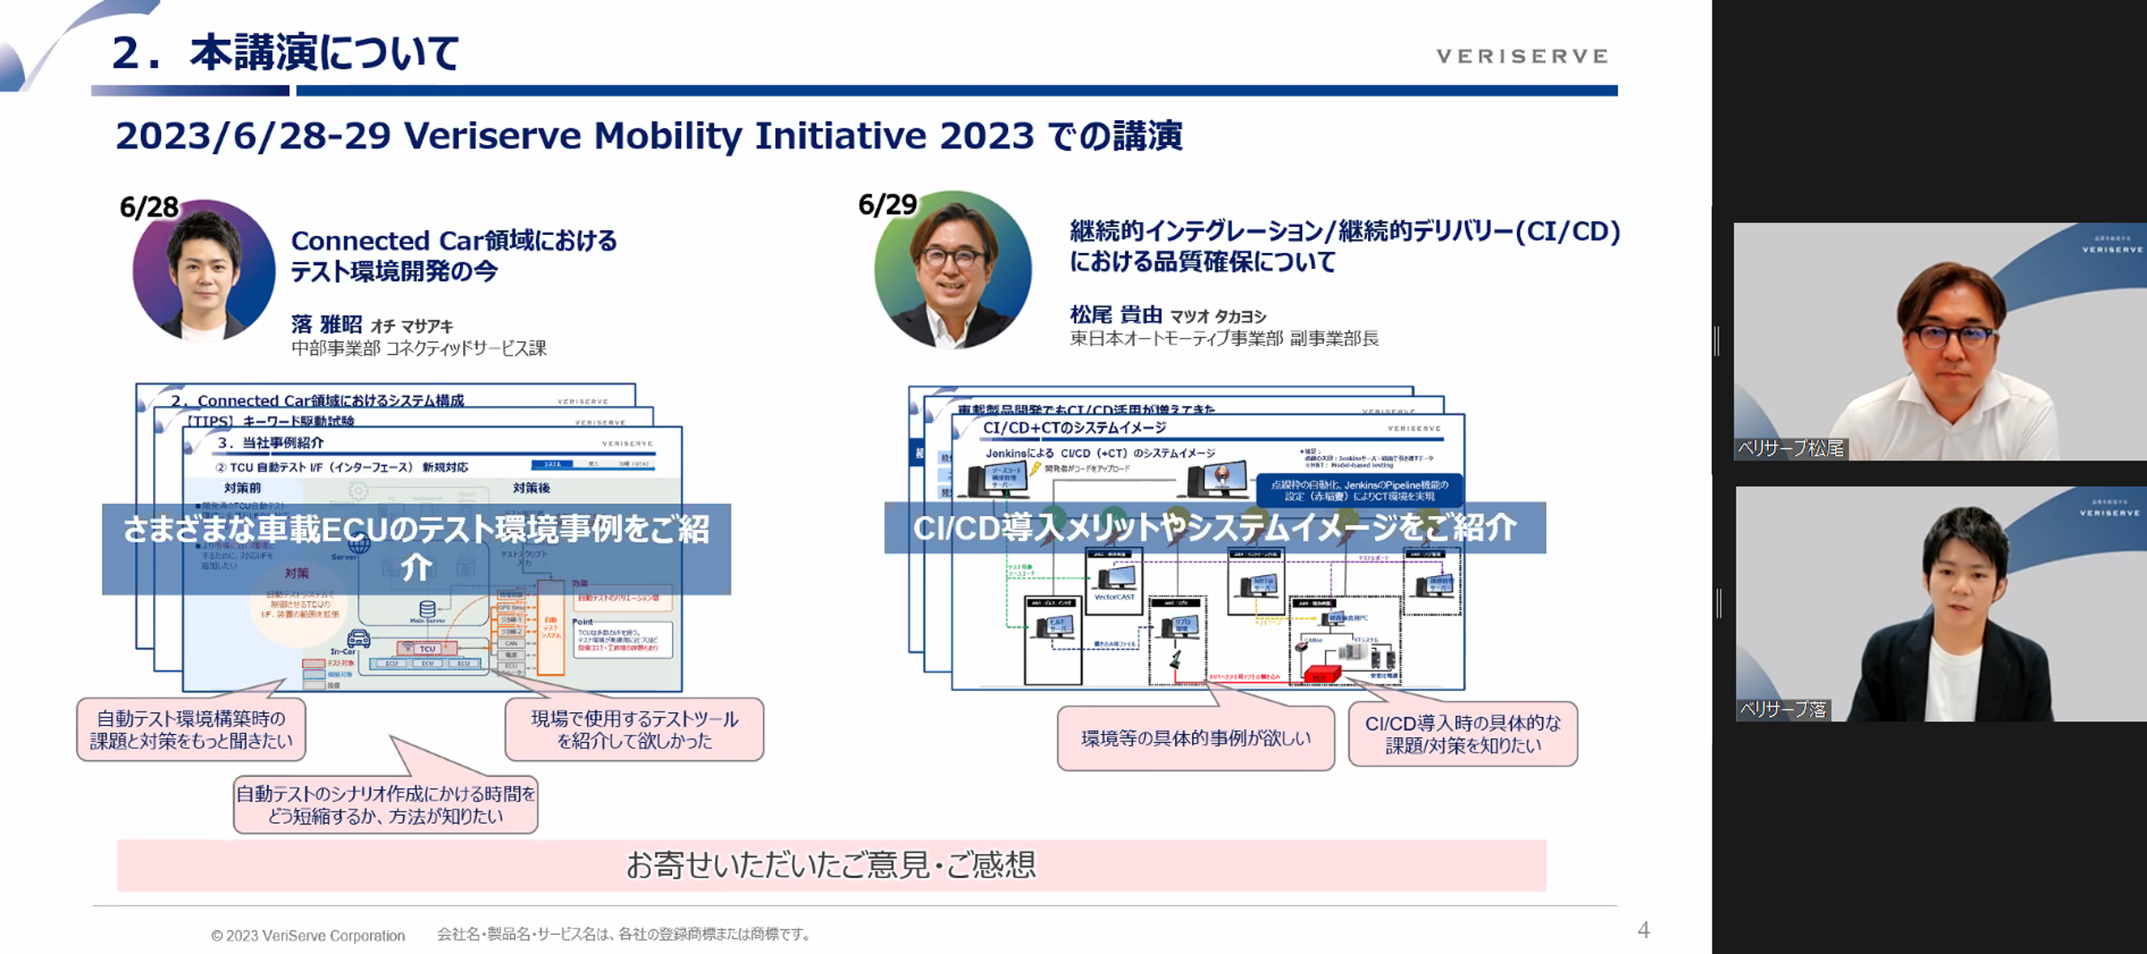2147x954 pixels.
Task: Click the 6/28 speaker portrait of 落 雅昭
Action: pos(204,270)
